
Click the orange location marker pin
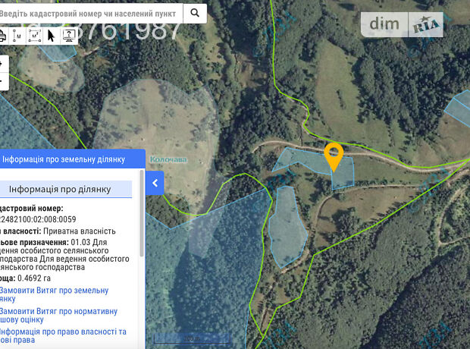pyautogui.click(x=334, y=155)
